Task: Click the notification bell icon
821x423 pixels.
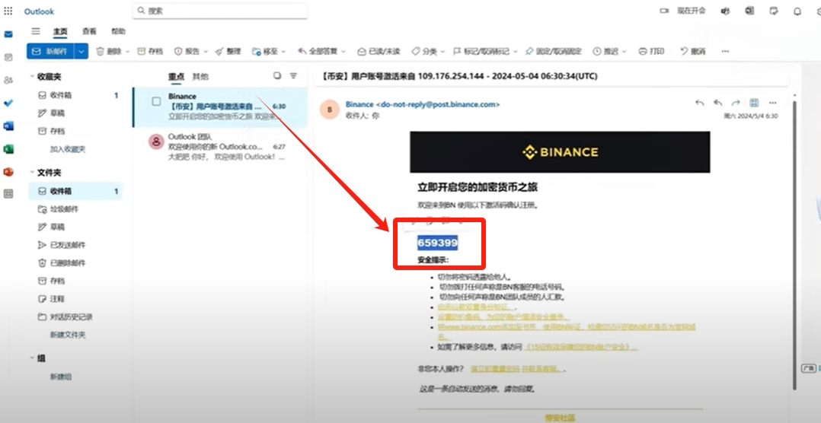Action: click(x=797, y=11)
